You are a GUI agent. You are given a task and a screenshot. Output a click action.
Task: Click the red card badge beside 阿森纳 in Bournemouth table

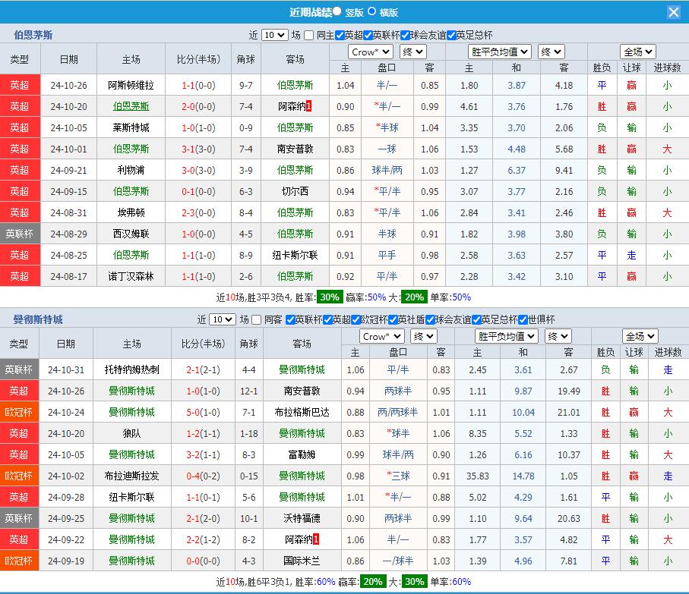coord(309,107)
